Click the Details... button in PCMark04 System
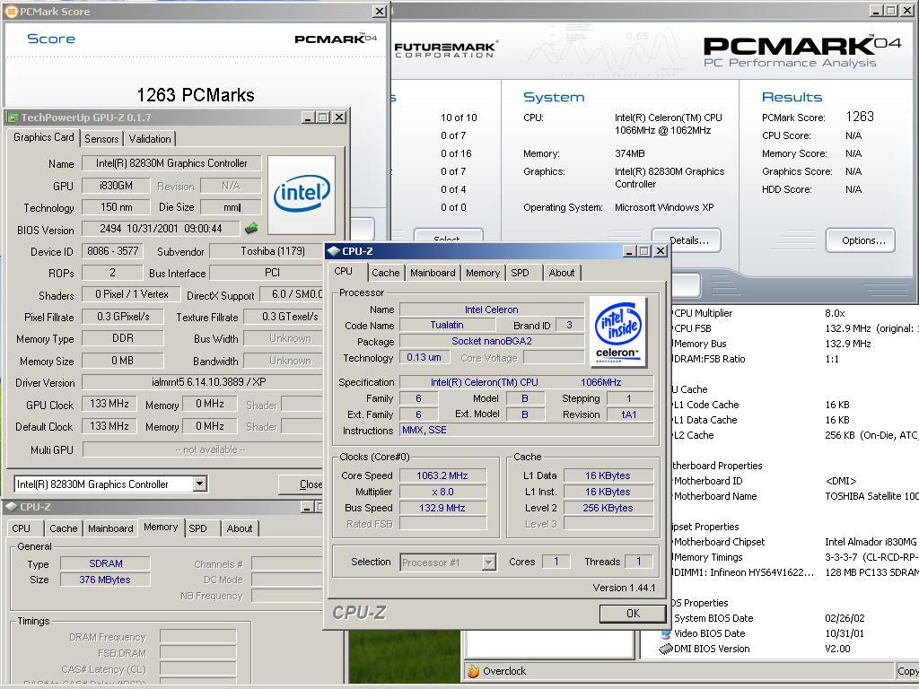The width and height of the screenshot is (919, 689). 688,240
